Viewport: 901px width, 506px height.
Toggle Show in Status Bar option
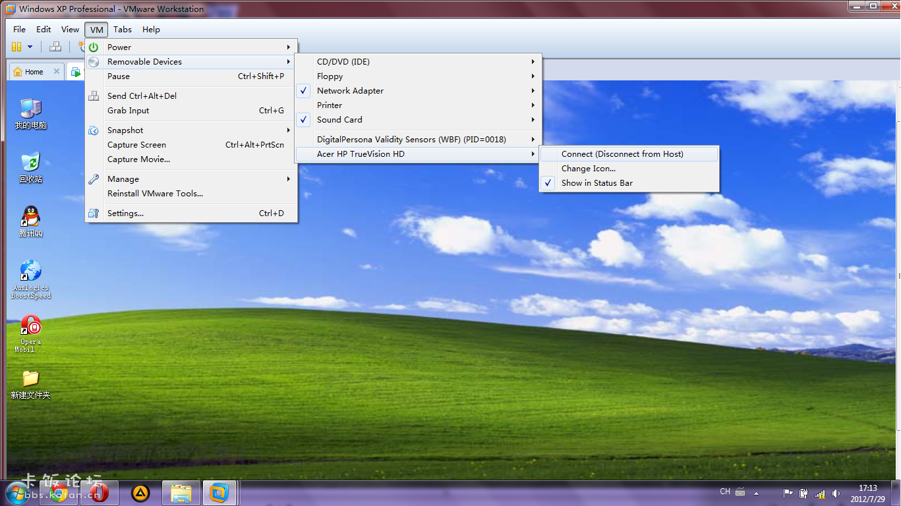(629, 183)
